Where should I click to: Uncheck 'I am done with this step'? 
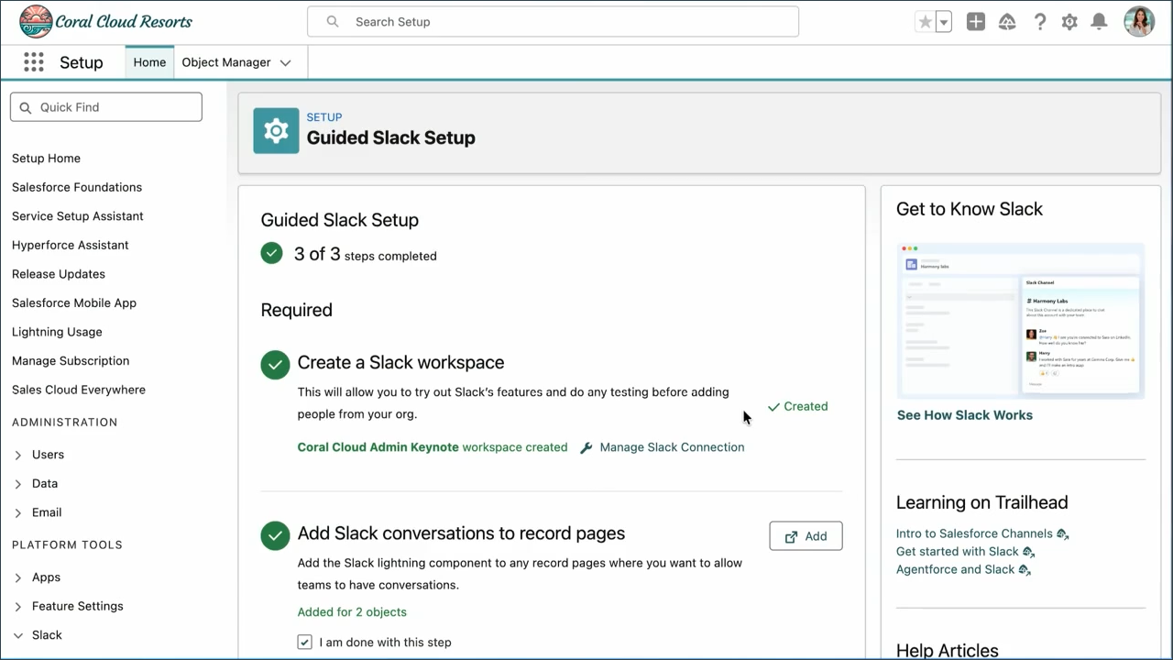[x=304, y=643]
